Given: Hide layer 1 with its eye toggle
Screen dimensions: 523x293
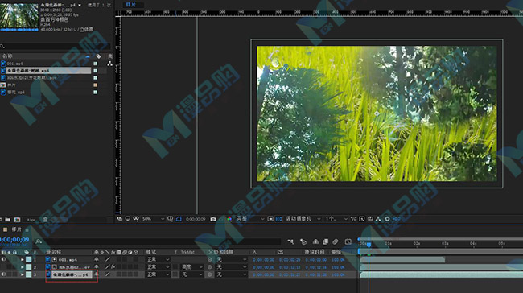Looking at the screenshot, I should pyautogui.click(x=4, y=259).
